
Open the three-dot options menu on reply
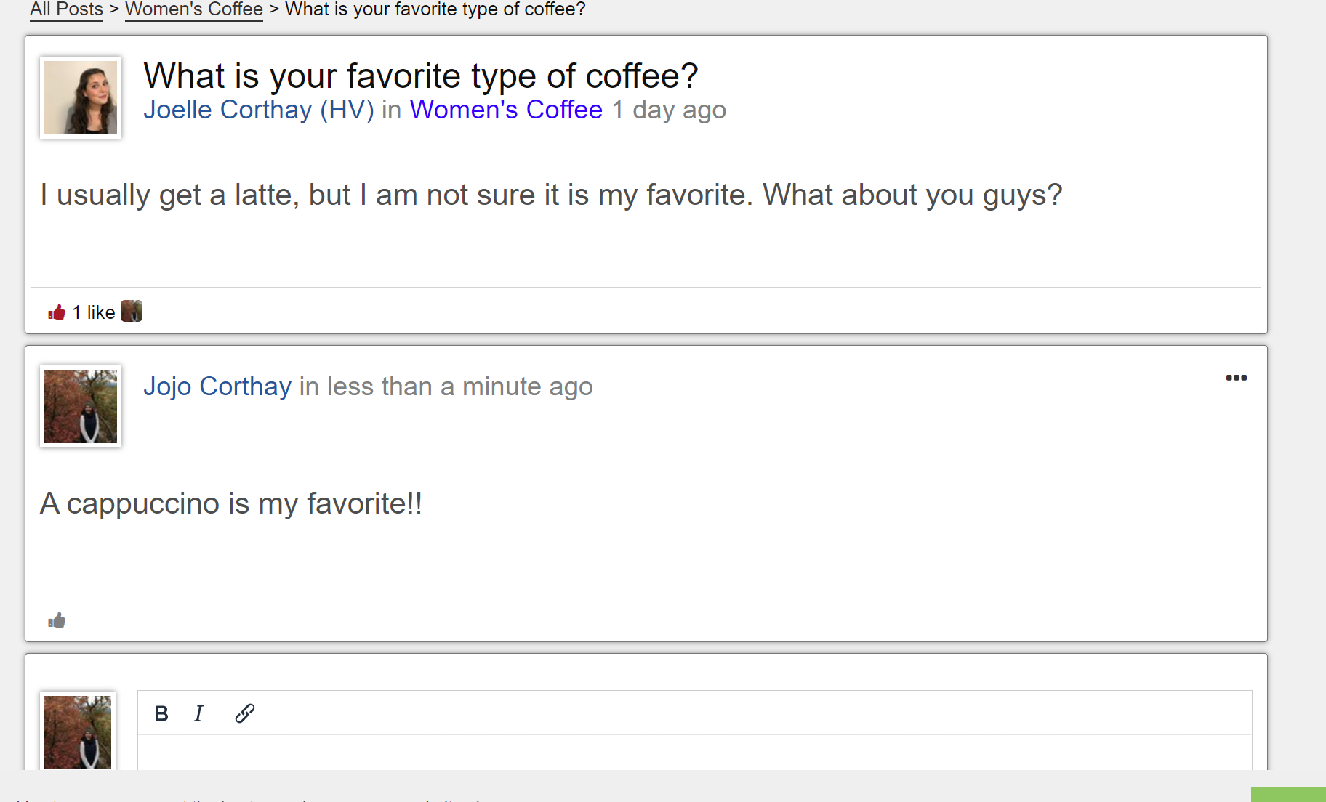(x=1236, y=378)
